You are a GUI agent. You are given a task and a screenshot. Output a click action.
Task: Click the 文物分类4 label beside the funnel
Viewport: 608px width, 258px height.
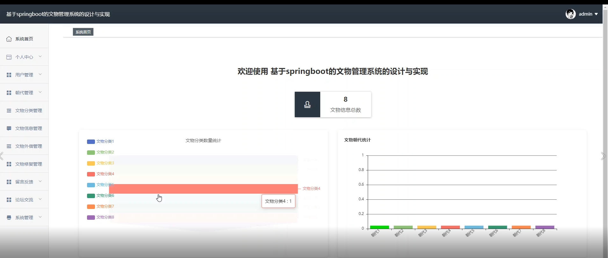coord(311,189)
